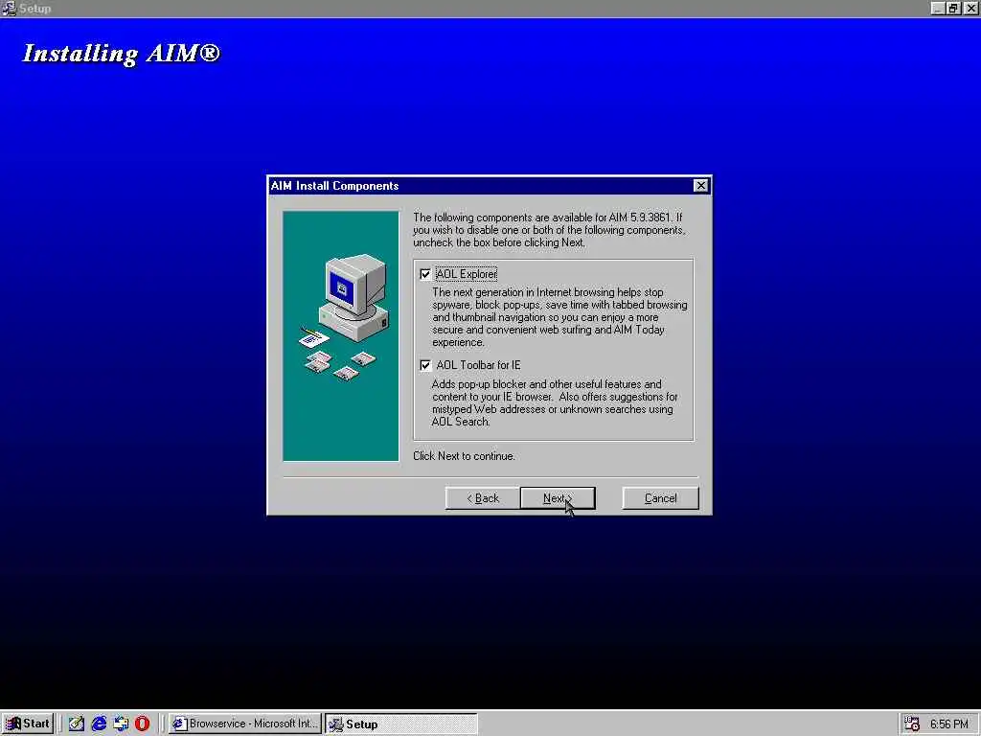The width and height of the screenshot is (981, 736).
Task: Click the task scheduler tray icon
Action: [x=912, y=724]
